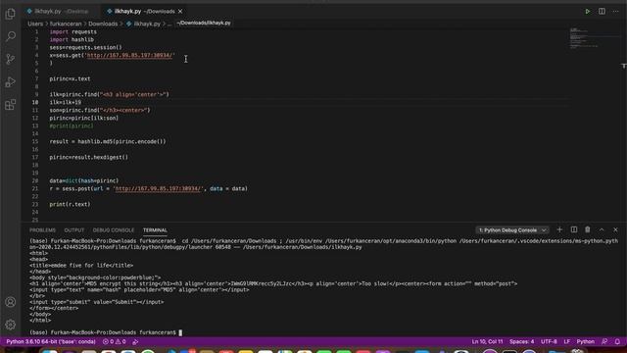Open the Accounts menu icon
The image size is (627, 353).
[x=11, y=302]
